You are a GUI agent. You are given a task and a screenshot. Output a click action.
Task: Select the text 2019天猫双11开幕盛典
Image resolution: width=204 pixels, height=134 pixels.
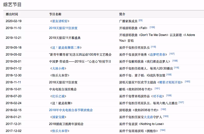[65, 38]
